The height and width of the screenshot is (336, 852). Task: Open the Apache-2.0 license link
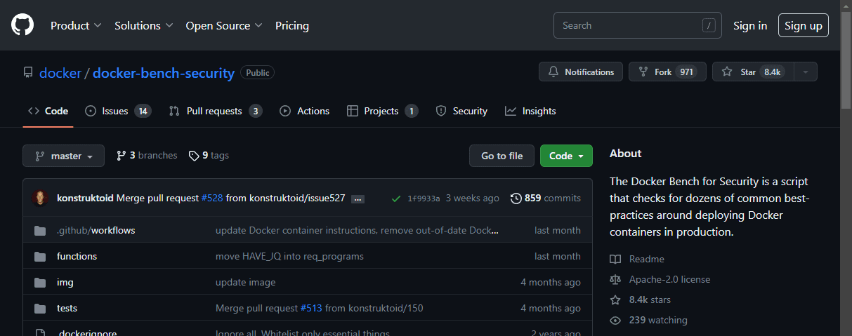tap(669, 279)
